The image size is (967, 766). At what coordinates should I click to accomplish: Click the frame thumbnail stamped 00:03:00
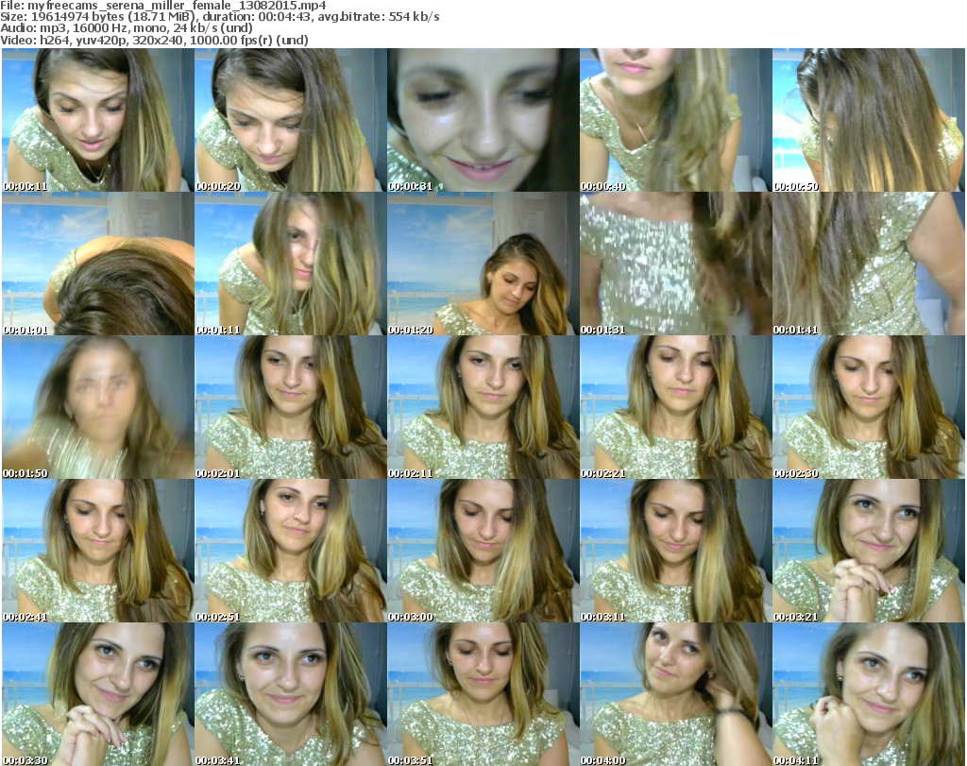[x=483, y=552]
